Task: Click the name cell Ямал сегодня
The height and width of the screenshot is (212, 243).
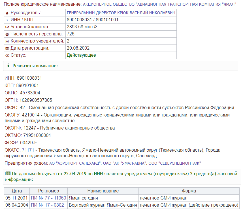Action: pos(103,198)
